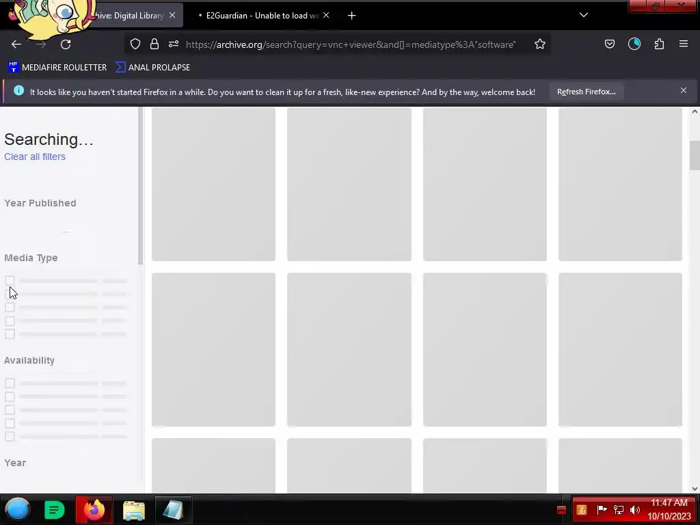List all tabs dropdown arrow
This screenshot has width=700, height=525.
click(584, 15)
